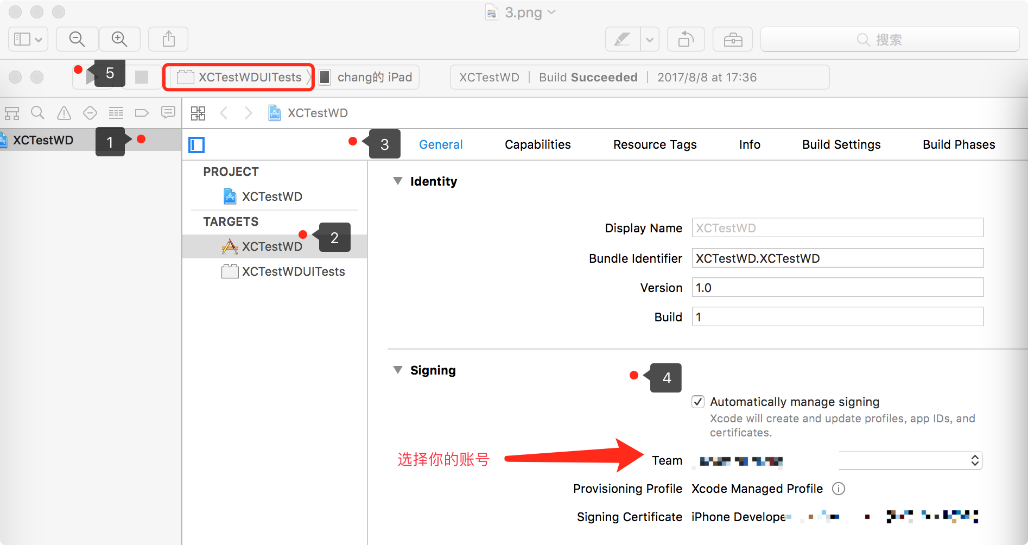Image resolution: width=1028 pixels, height=545 pixels.
Task: Go forward with the right chevron
Action: point(249,113)
